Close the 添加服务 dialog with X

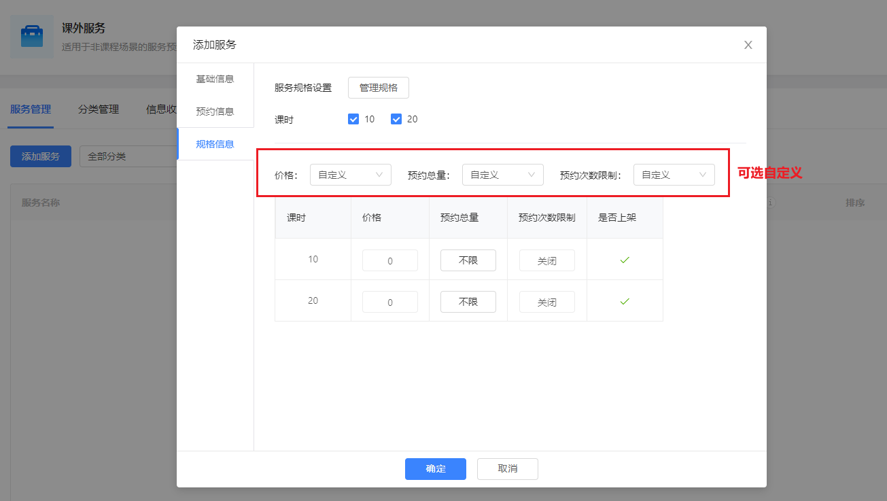click(748, 45)
